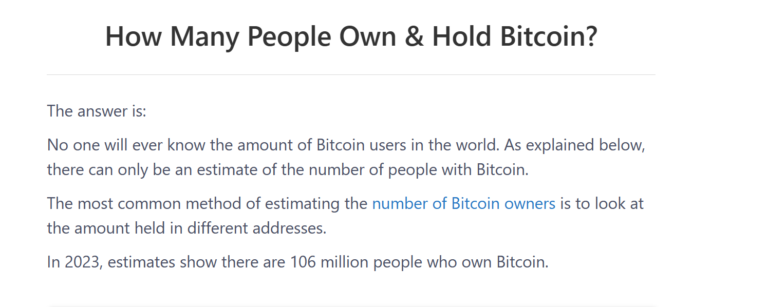Click the horizontal divider below the heading

click(x=351, y=75)
